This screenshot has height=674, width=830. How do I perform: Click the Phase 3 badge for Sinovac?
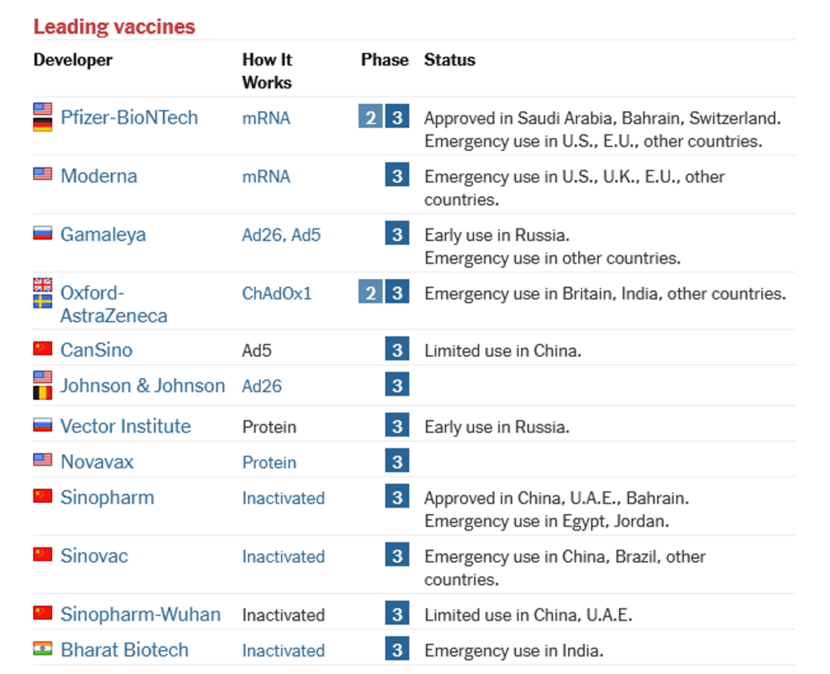point(397,556)
